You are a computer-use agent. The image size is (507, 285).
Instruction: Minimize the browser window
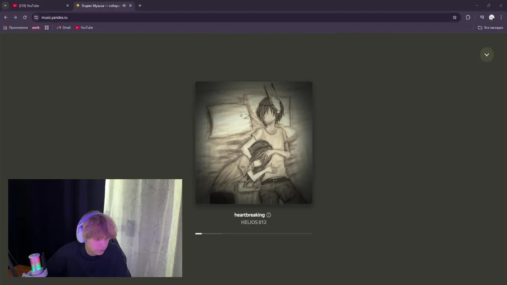coord(477,6)
